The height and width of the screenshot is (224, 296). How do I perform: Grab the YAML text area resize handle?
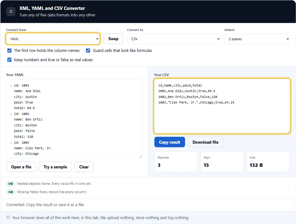(141, 156)
